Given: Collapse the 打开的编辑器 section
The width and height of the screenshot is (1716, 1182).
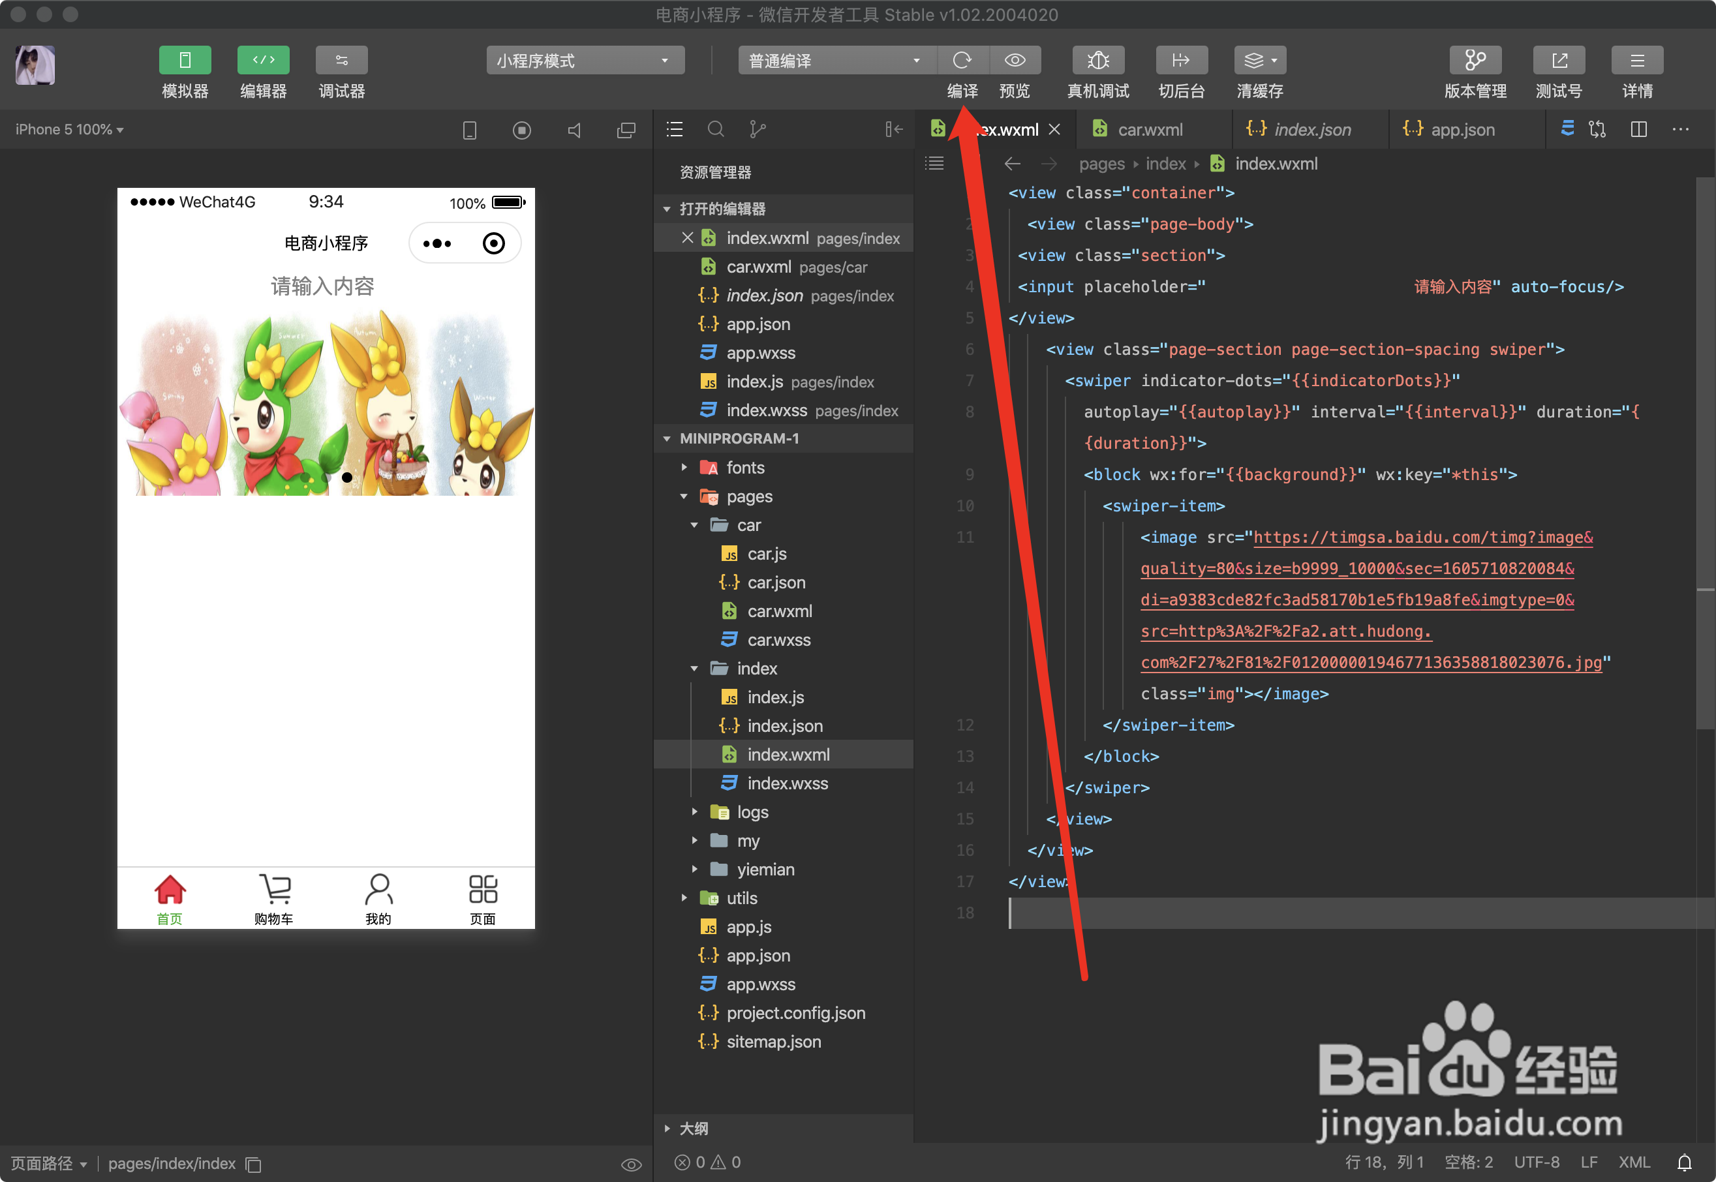Looking at the screenshot, I should 667,209.
